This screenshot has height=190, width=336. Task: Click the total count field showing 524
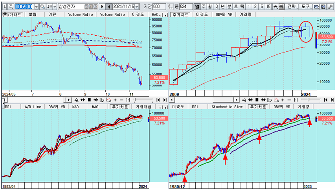click(x=186, y=7)
